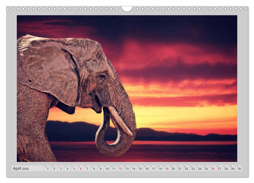This screenshot has width=254, height=183.
Task: Click the April 2026 month label
Action: (21, 168)
